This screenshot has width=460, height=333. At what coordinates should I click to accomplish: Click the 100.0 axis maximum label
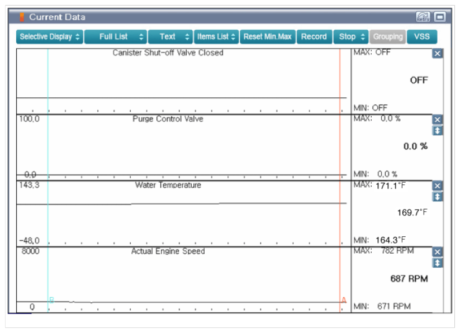(x=29, y=119)
